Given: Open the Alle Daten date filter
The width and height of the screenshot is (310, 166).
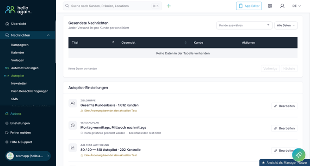Looking at the screenshot, I should (x=286, y=25).
